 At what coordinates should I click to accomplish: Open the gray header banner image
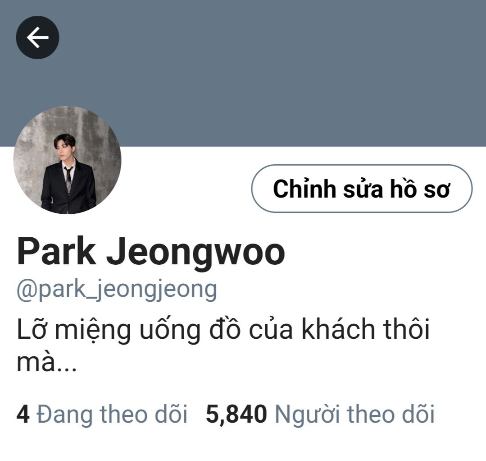point(243,73)
